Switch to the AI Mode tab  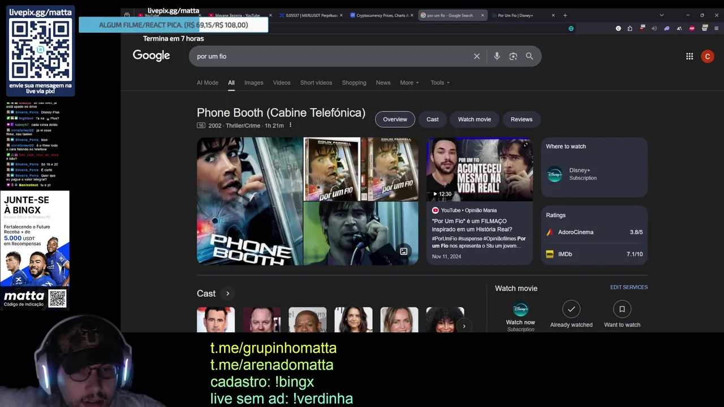point(208,83)
